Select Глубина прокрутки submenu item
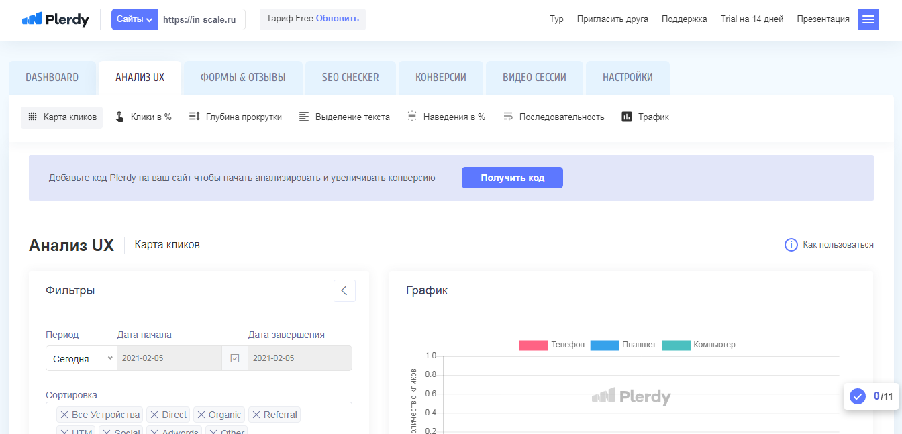The image size is (902, 434). click(x=235, y=117)
